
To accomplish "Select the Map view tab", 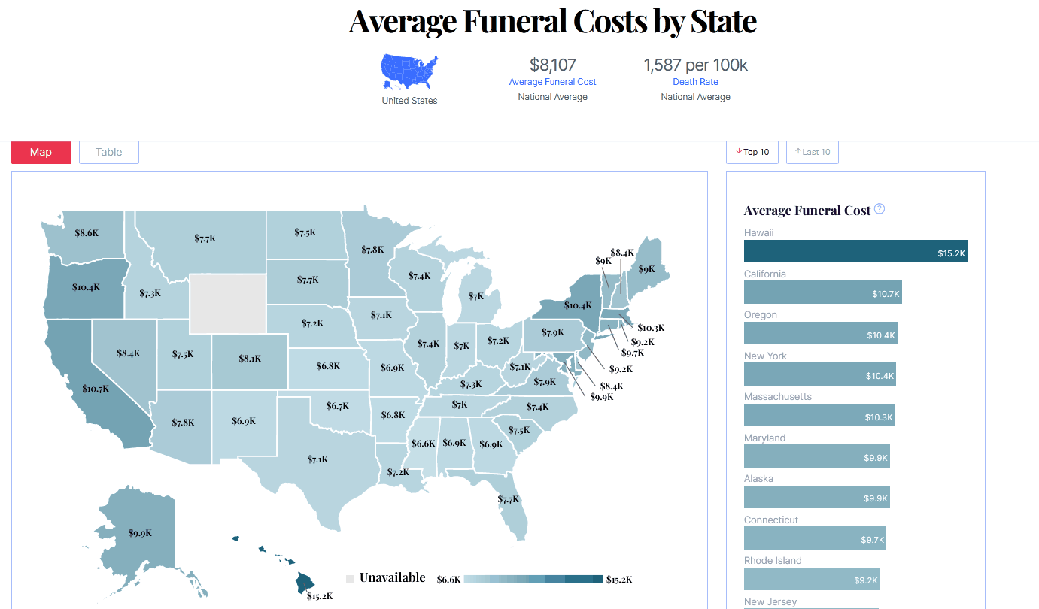I will pos(41,152).
